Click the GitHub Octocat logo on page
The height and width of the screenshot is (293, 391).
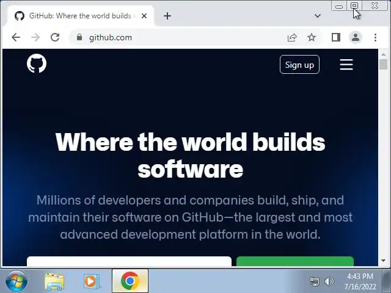click(x=37, y=63)
